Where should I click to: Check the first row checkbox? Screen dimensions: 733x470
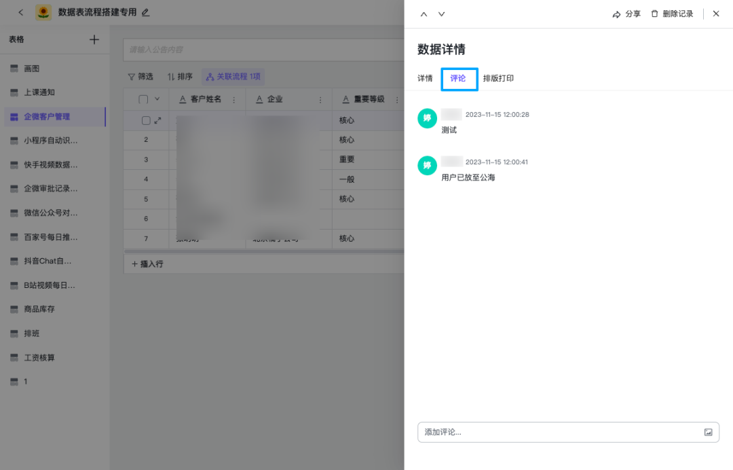[146, 120]
